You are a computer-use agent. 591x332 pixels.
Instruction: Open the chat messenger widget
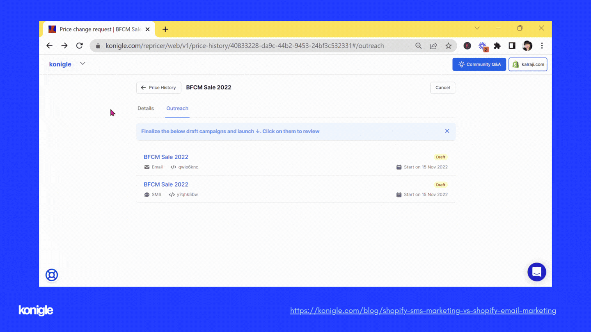[x=537, y=272]
